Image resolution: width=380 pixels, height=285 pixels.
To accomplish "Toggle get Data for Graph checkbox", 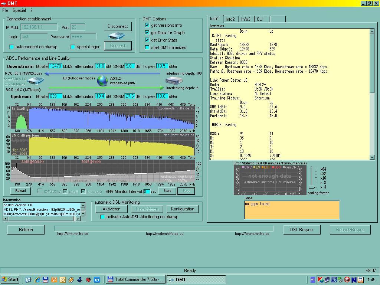I will (x=147, y=33).
